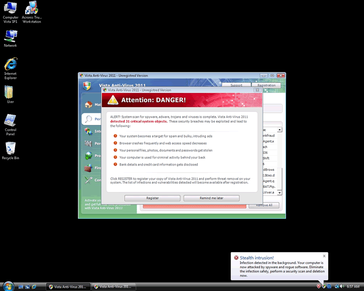The width and height of the screenshot is (364, 291).
Task: Click the red X security tray icon
Action: tap(319, 286)
